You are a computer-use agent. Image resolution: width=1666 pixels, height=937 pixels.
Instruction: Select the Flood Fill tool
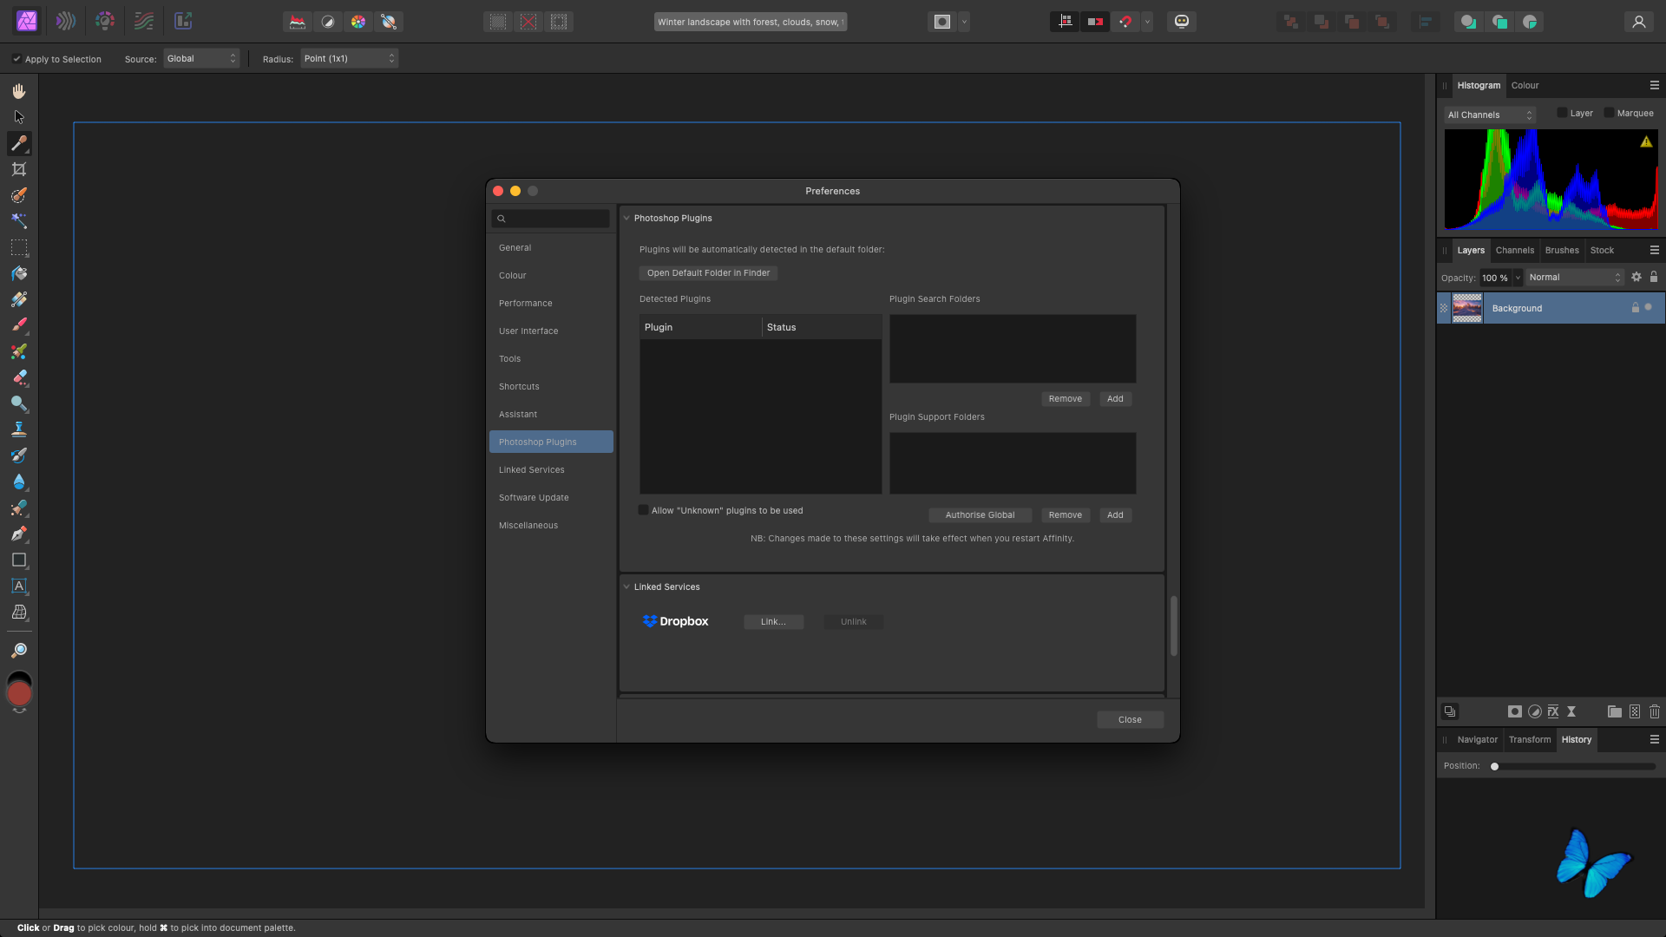tap(19, 273)
